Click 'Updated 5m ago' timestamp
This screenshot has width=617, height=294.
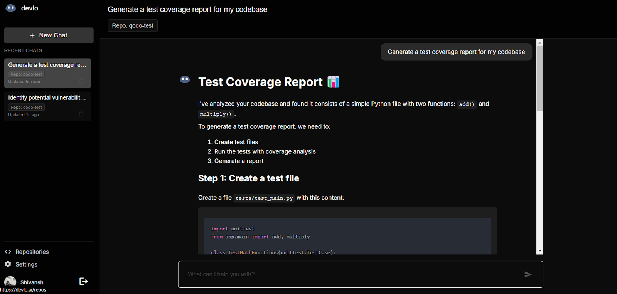click(x=24, y=82)
